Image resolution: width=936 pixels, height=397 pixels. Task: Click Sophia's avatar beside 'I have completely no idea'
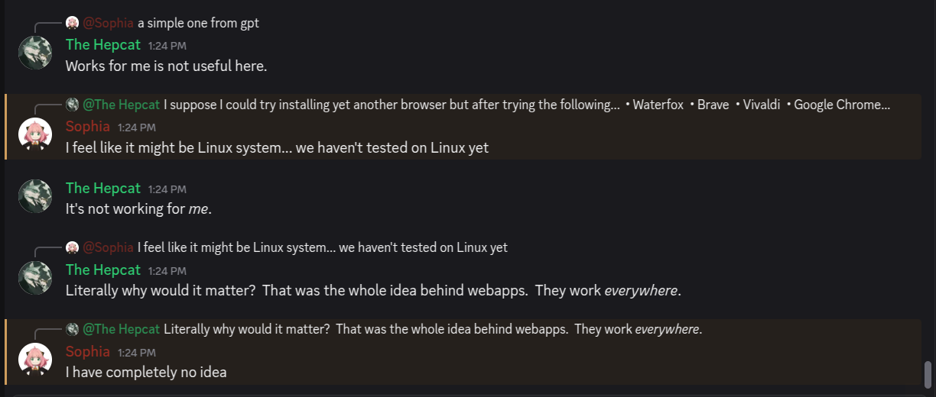click(x=35, y=360)
